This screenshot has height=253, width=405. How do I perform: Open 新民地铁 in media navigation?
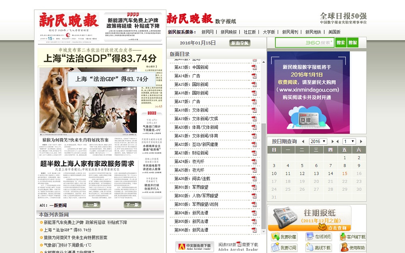[313, 32]
